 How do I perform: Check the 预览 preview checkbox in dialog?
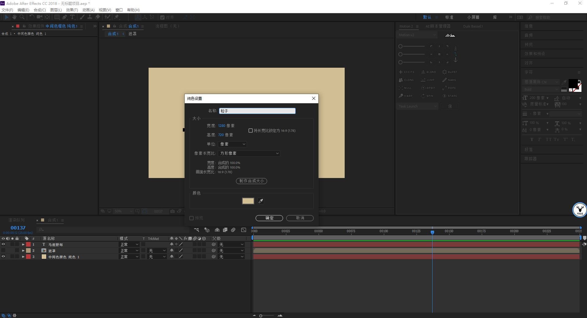(191, 218)
